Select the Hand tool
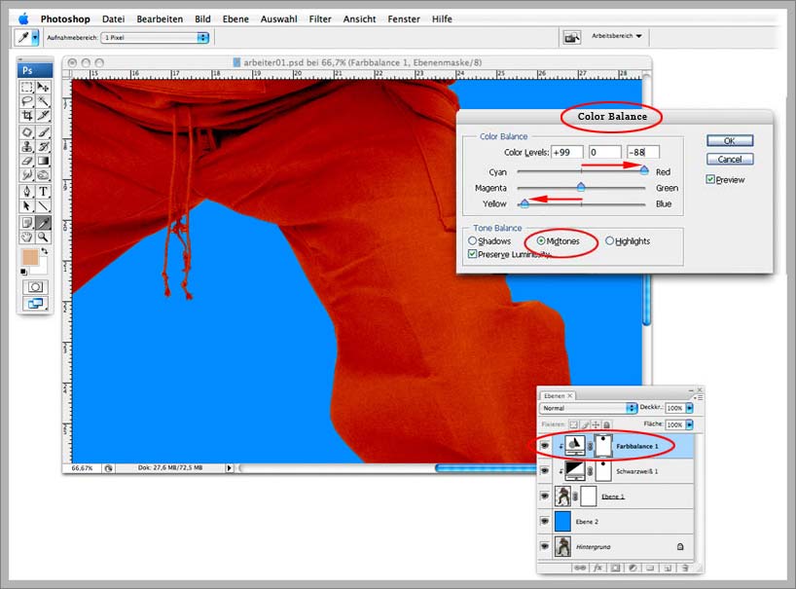The image size is (796, 589). (27, 238)
